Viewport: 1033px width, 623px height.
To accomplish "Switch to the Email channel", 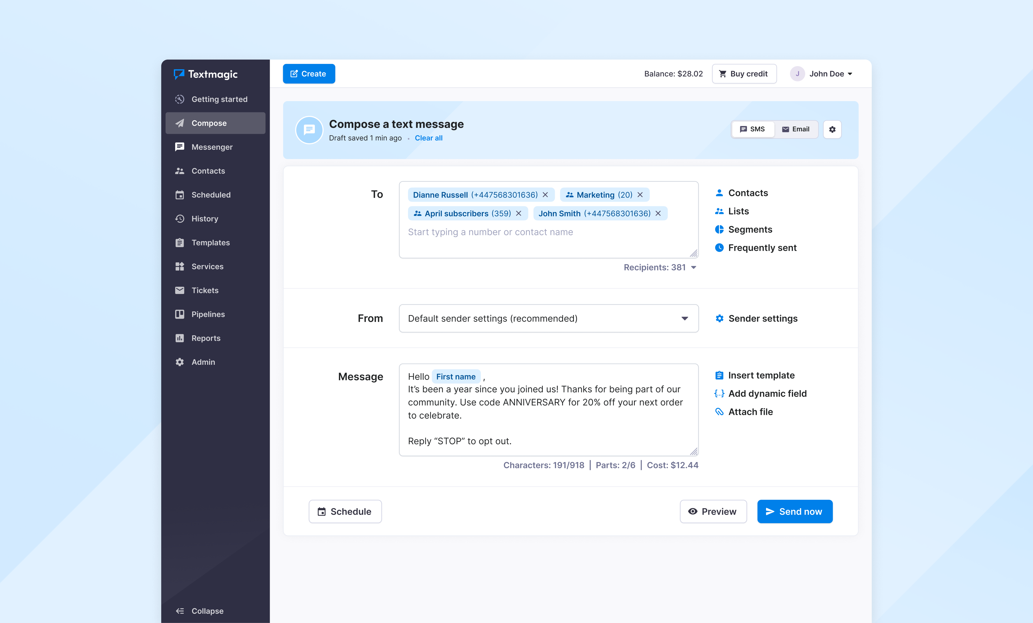I will pos(796,129).
